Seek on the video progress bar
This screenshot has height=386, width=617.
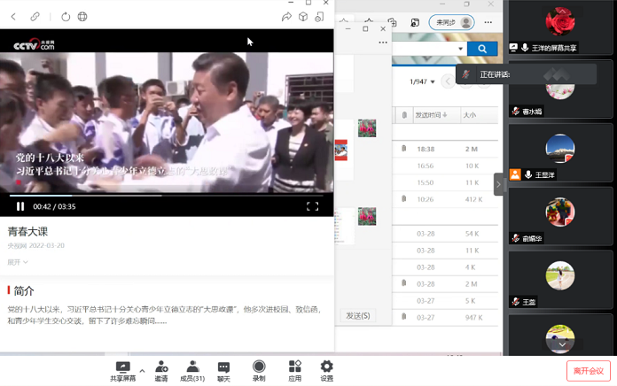click(x=167, y=195)
